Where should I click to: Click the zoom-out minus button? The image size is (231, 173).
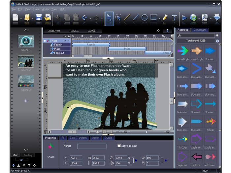[126, 132]
